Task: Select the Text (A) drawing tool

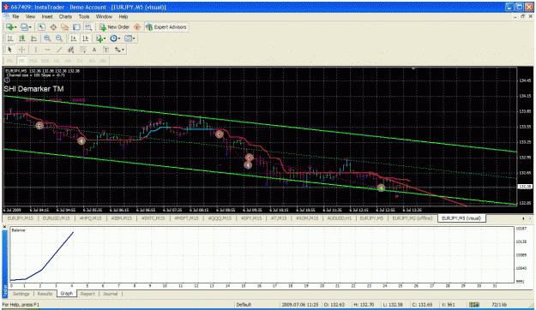Action: [x=94, y=50]
